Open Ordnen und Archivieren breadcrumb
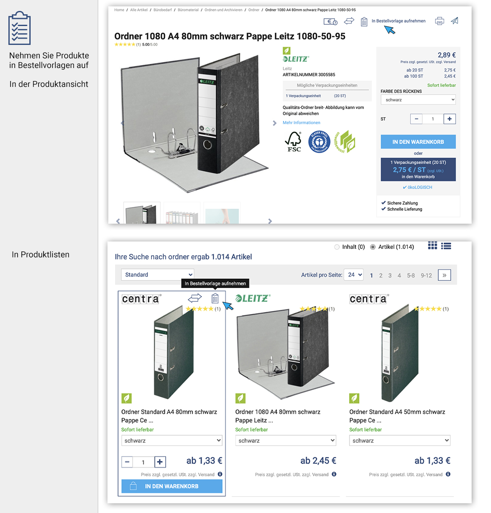Viewport: 491px width, 513px height. 223,10
